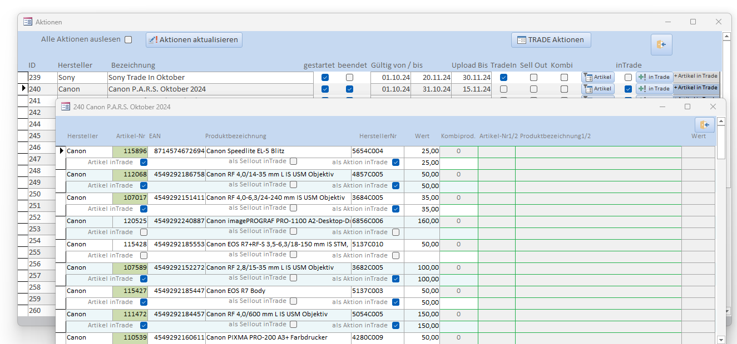Uncheck beendet for Canon P.A.R.S. Oktober 2024
737x344 pixels.
tap(350, 89)
